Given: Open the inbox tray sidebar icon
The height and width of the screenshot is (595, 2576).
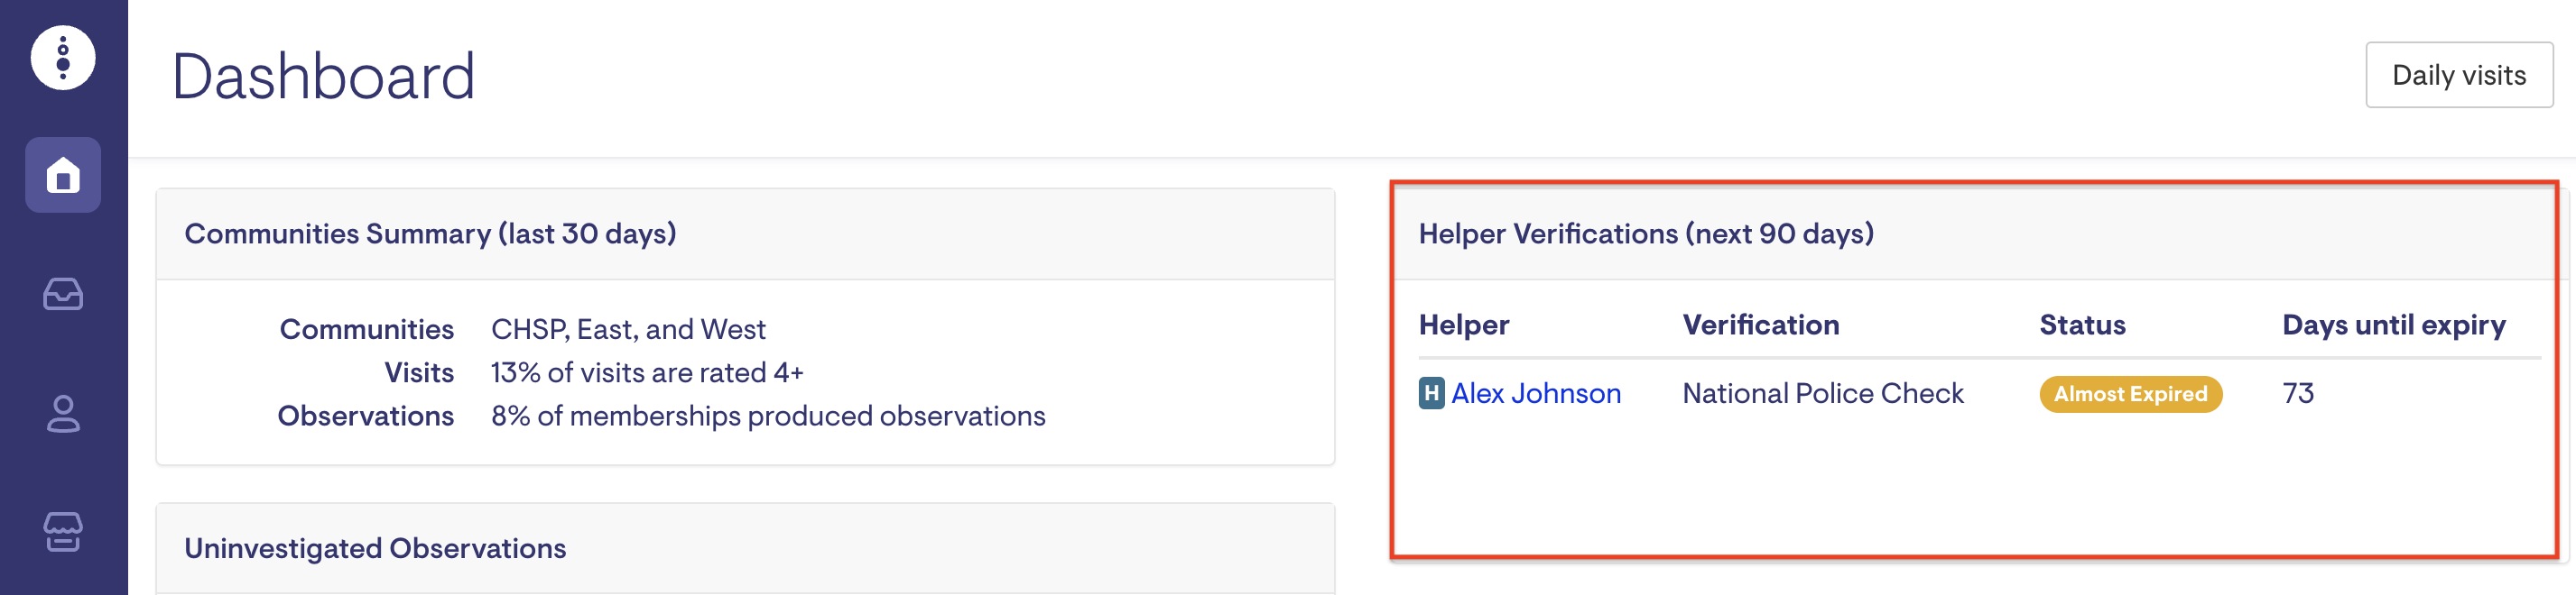Looking at the screenshot, I should point(63,295).
